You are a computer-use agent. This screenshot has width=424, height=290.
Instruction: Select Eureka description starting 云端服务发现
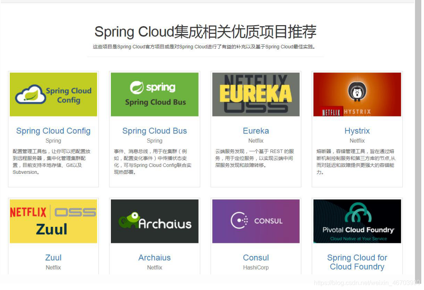(x=254, y=158)
